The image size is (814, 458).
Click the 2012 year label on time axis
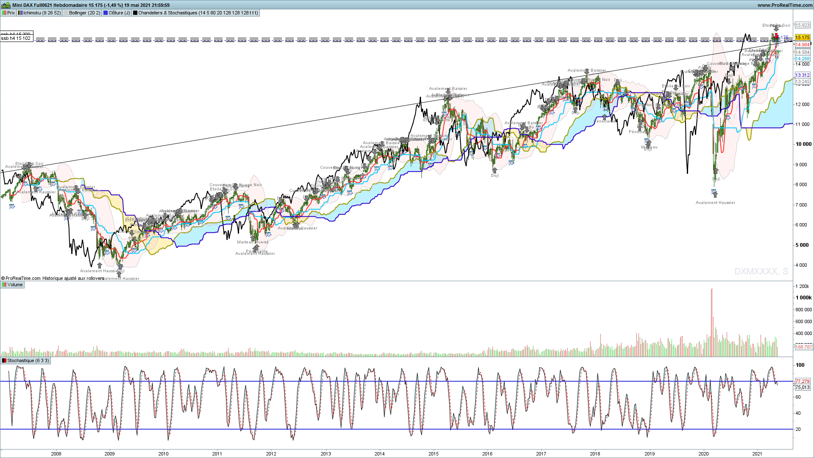pos(271,454)
